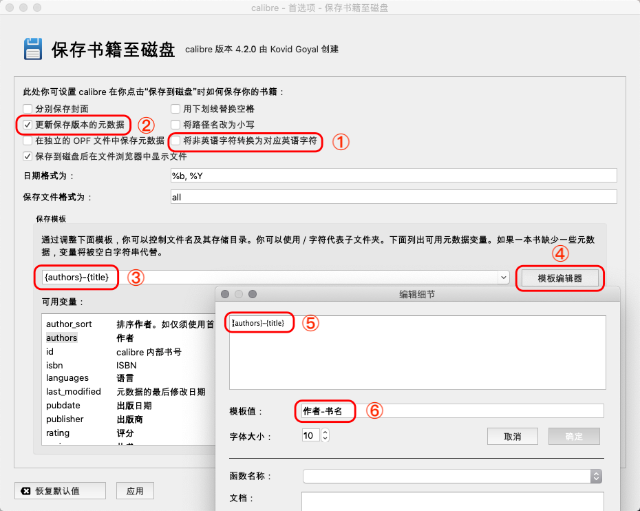This screenshot has height=511, width=640.
Task: Uncheck 更新保存版本的元数据 checkbox
Action: pyautogui.click(x=28, y=125)
